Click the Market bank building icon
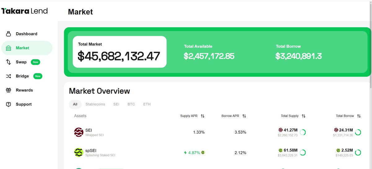The height and width of the screenshot is (169, 372). point(9,48)
